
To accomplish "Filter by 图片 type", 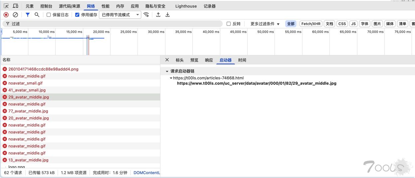I will tap(377, 24).
